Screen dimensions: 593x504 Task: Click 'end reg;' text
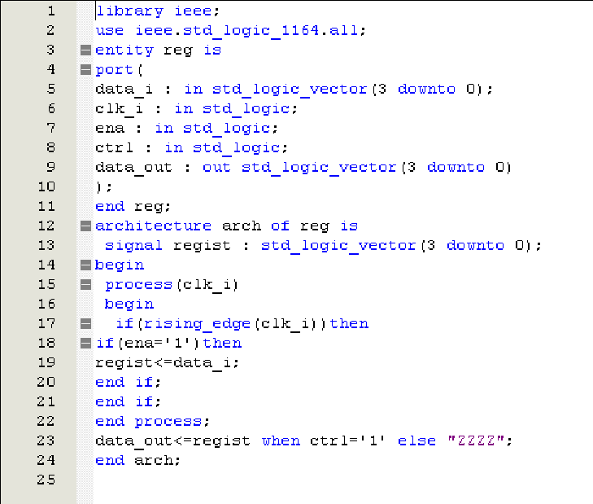coord(133,207)
